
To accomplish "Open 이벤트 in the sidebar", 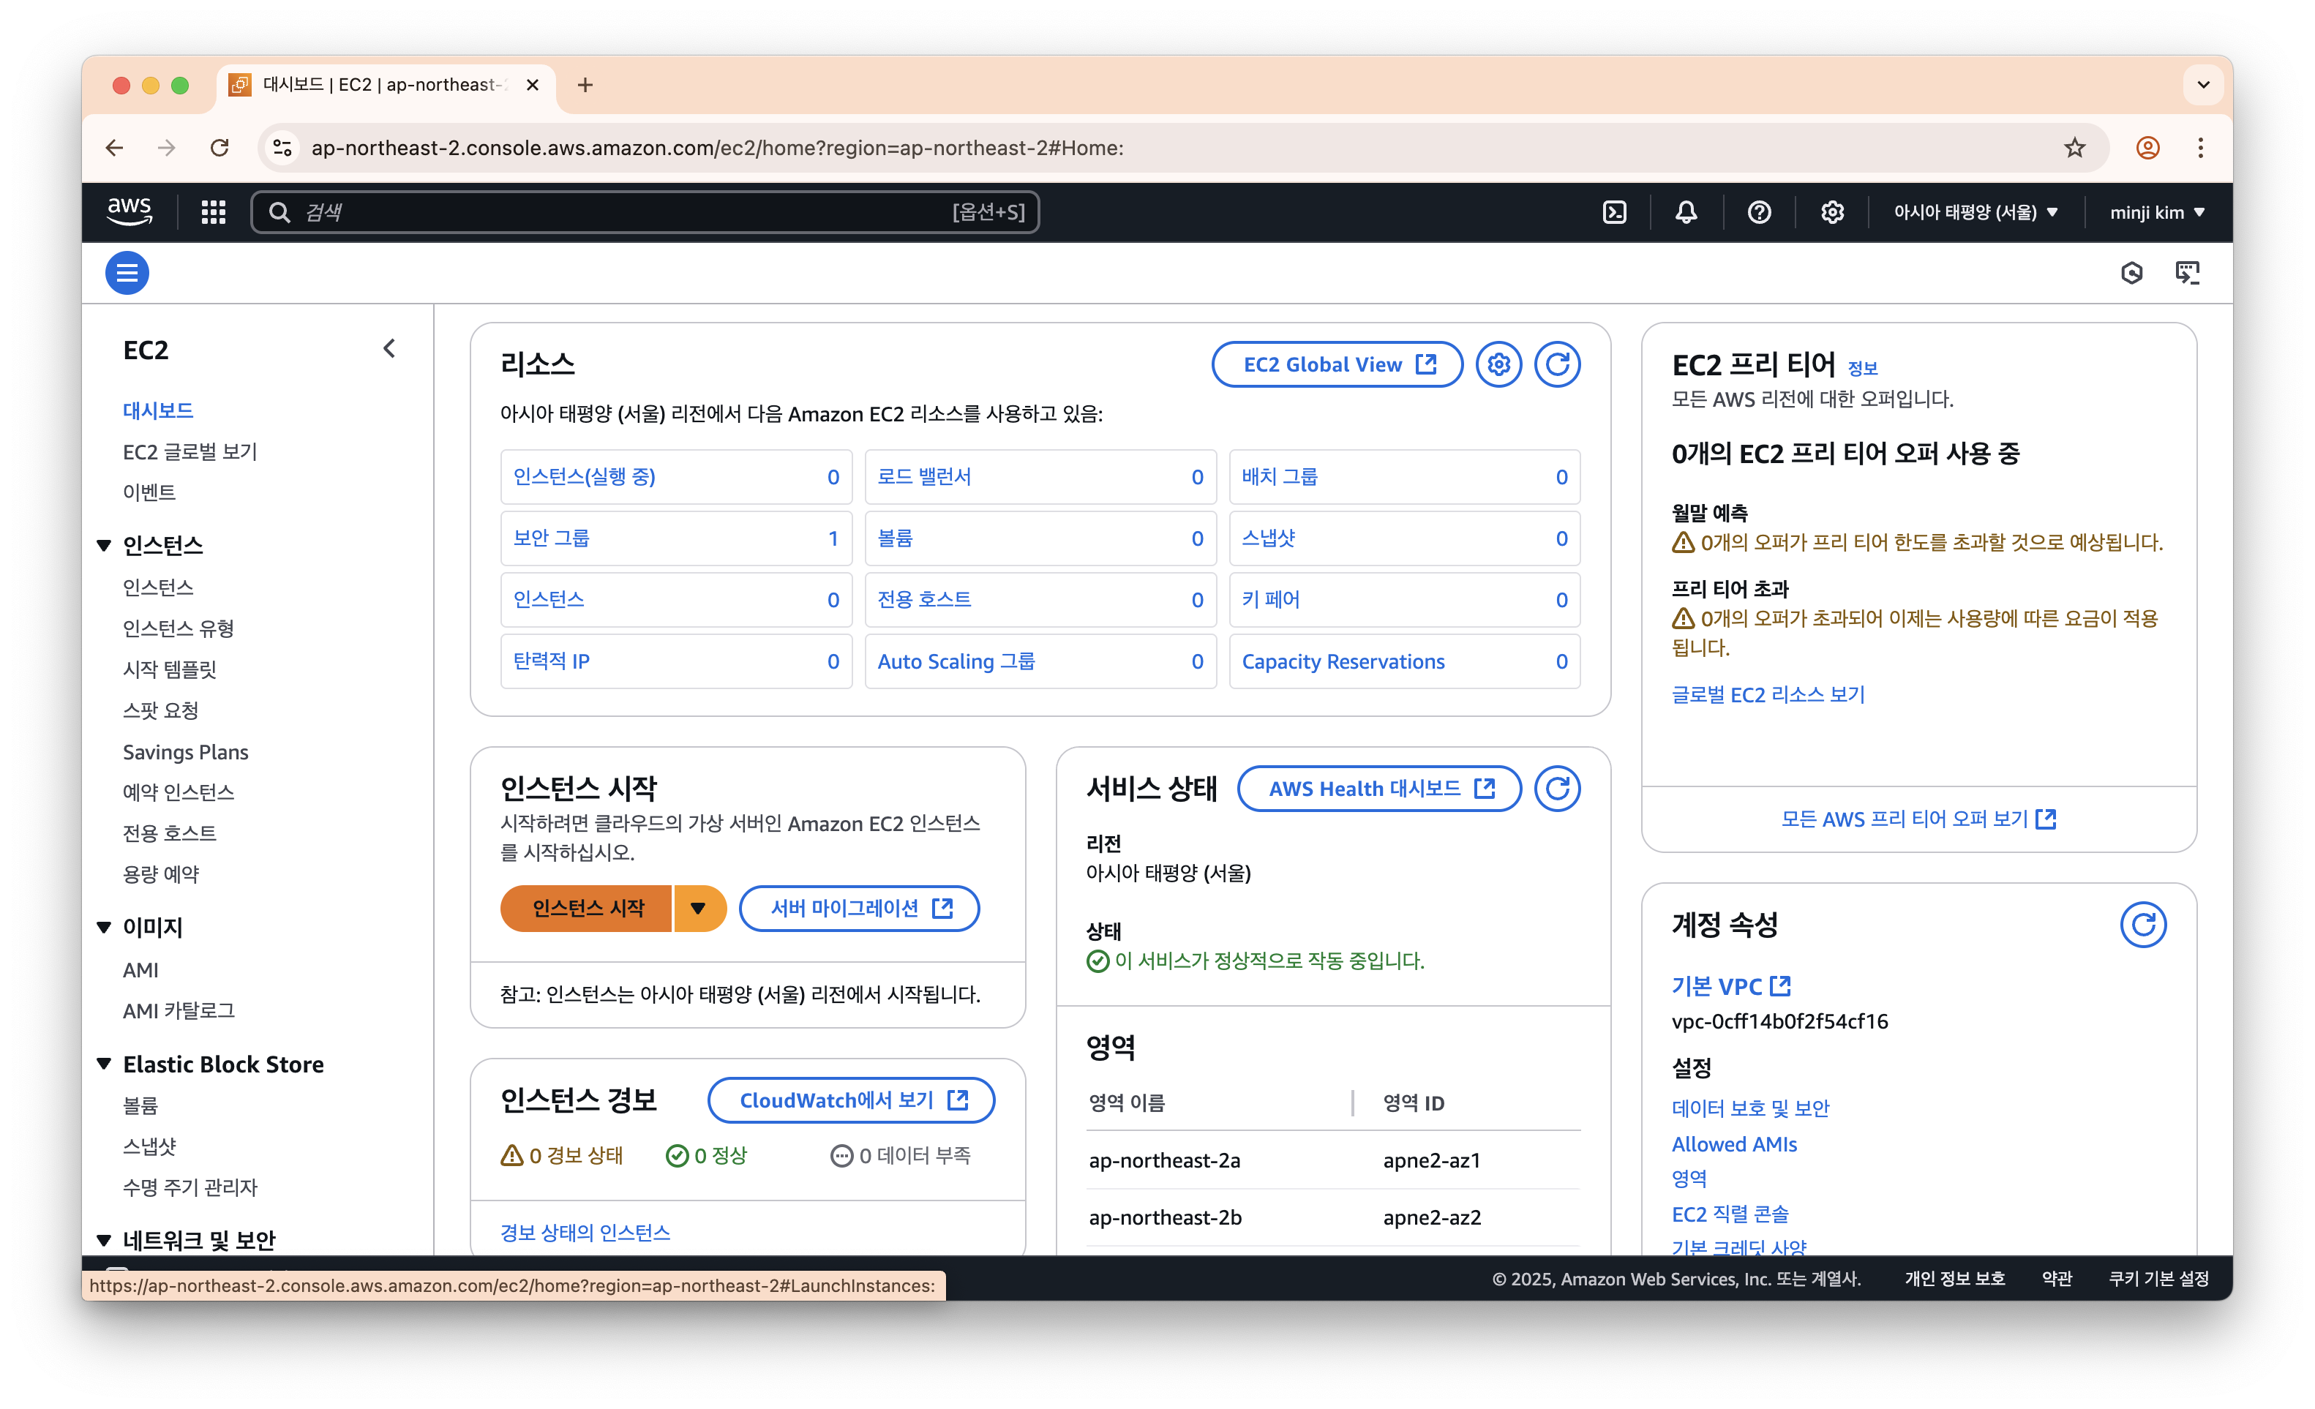I will 149,492.
